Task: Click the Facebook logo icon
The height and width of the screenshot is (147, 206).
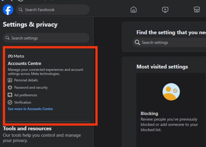Action: click(x=8, y=10)
